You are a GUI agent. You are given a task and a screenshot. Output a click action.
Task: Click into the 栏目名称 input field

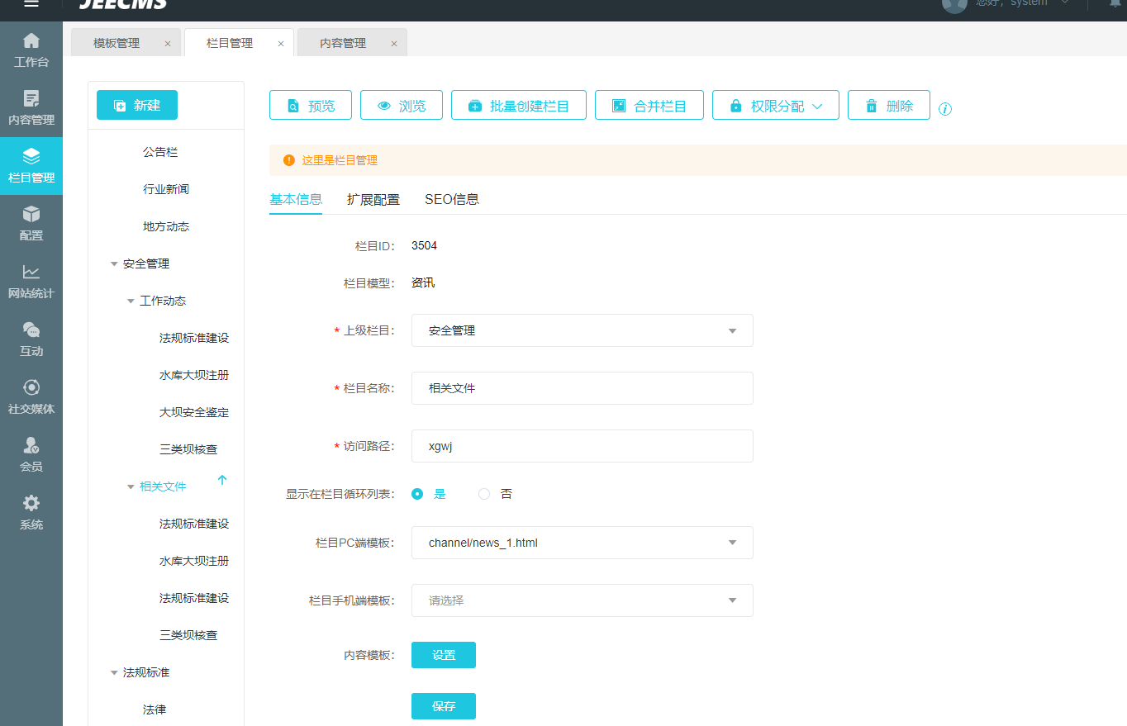582,388
